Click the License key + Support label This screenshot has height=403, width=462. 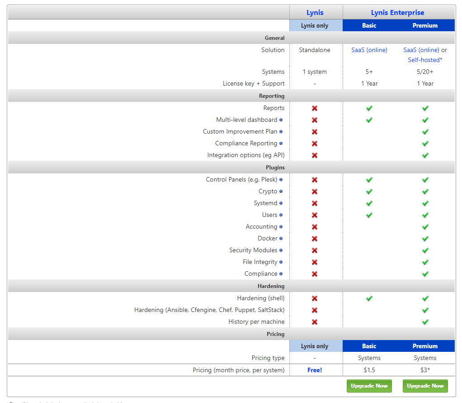254,84
